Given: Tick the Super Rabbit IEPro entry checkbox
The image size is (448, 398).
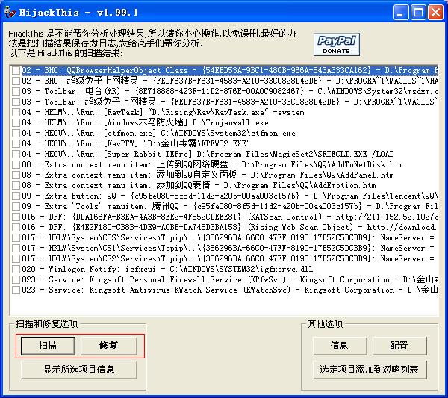Looking at the screenshot, I should (x=16, y=154).
